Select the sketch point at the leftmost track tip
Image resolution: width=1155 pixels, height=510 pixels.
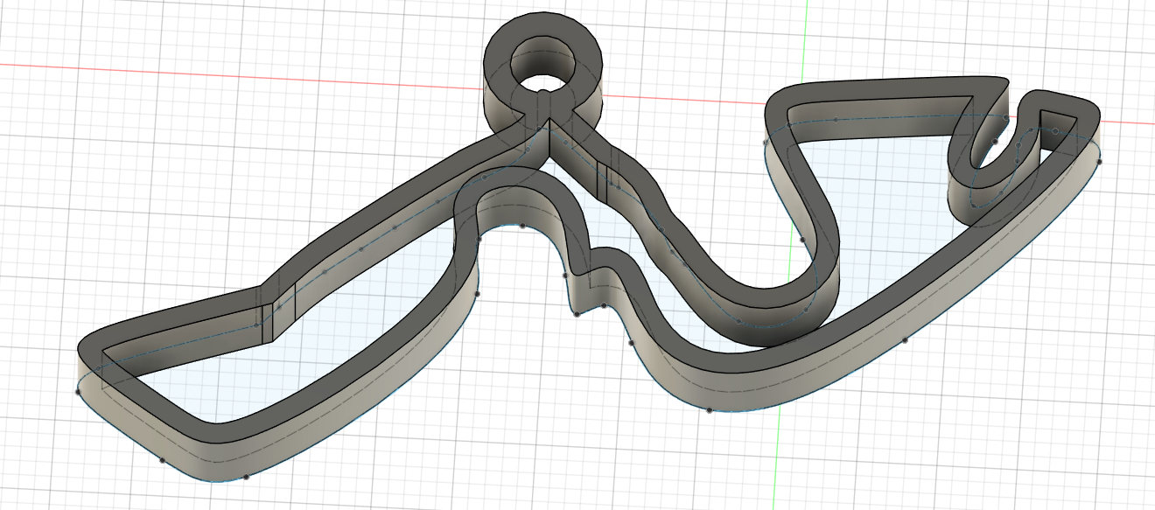(x=79, y=393)
